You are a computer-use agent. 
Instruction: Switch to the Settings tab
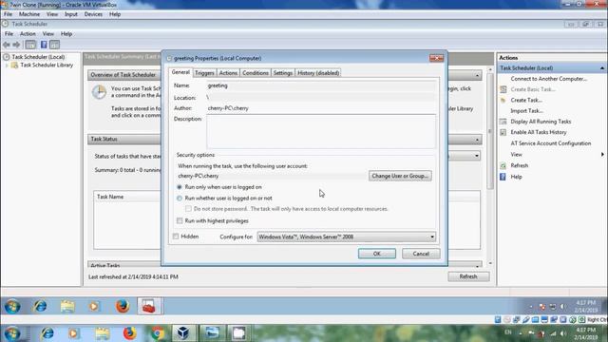(283, 73)
